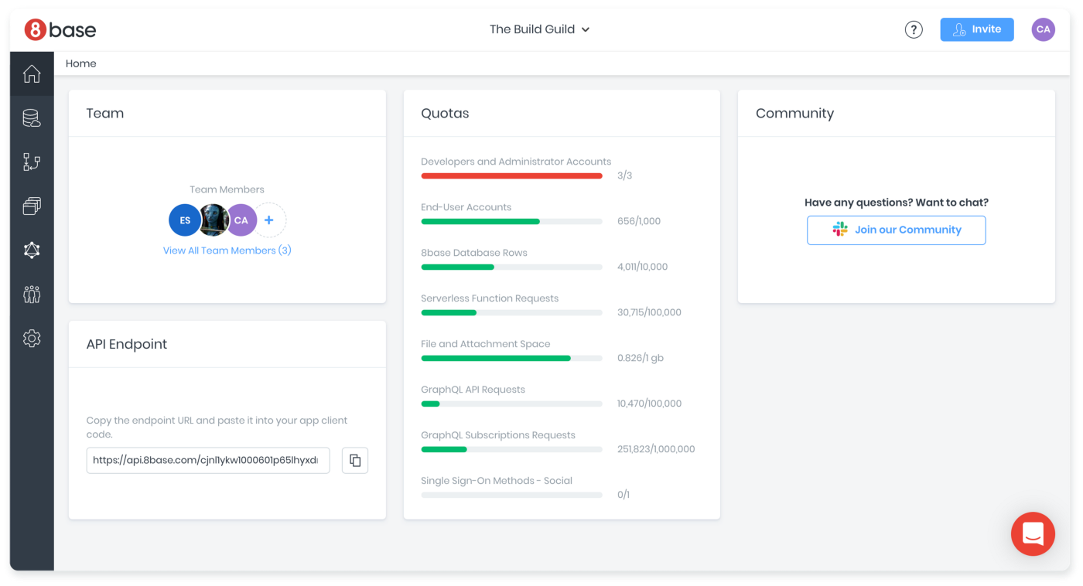Click 'Have any questions? Want to chat?' text
The height and width of the screenshot is (586, 1083).
click(x=897, y=203)
